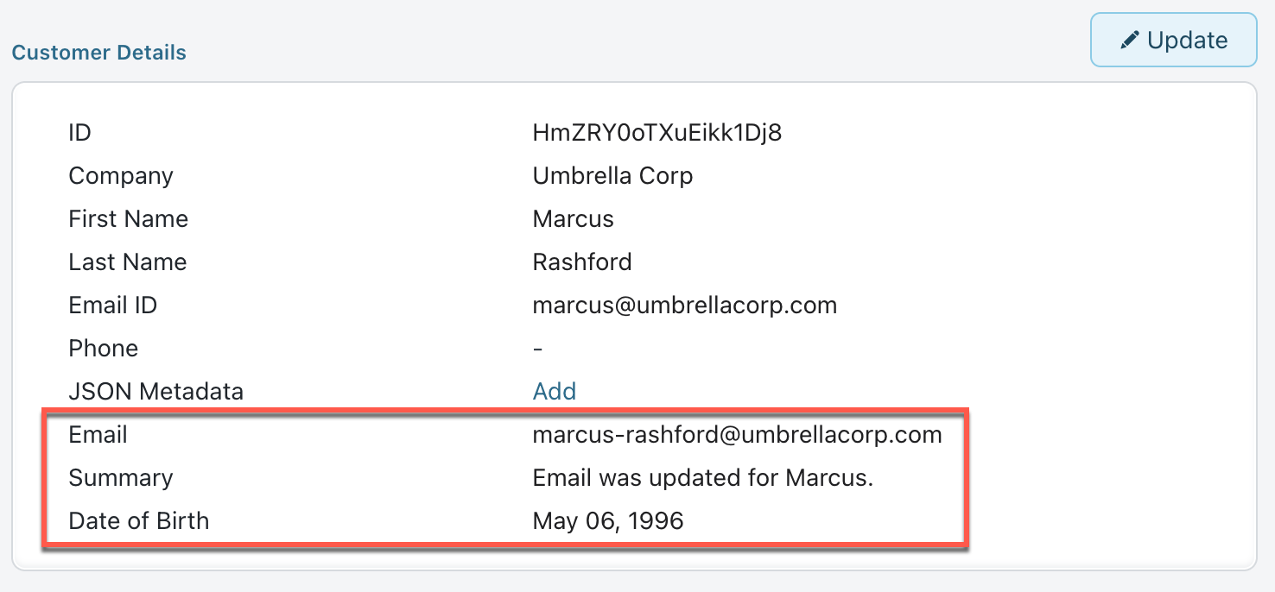Click the first name value Marcus
Screen dimensions: 1275x592
[574, 219]
